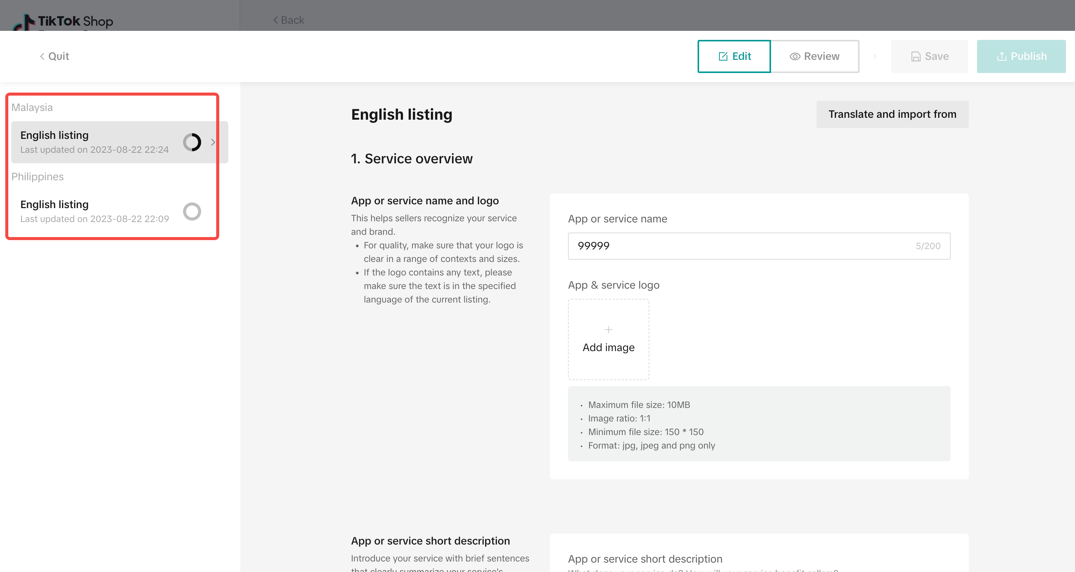Image resolution: width=1075 pixels, height=572 pixels.
Task: Click the Philippines listing progress ring icon
Action: pos(192,211)
